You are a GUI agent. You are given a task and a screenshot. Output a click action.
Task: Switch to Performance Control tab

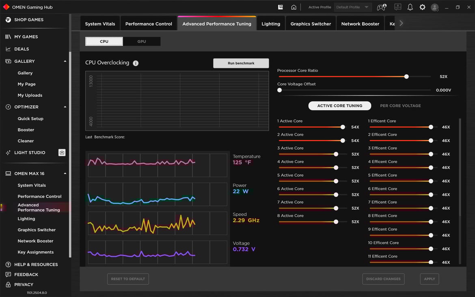click(x=149, y=24)
